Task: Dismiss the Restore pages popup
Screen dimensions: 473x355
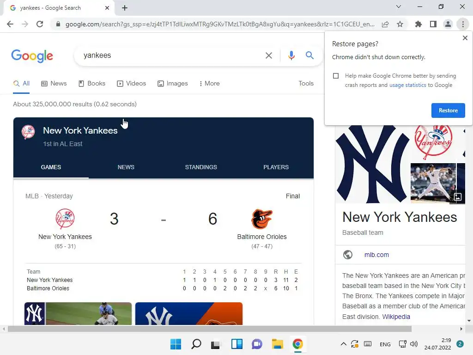Action: (x=465, y=38)
